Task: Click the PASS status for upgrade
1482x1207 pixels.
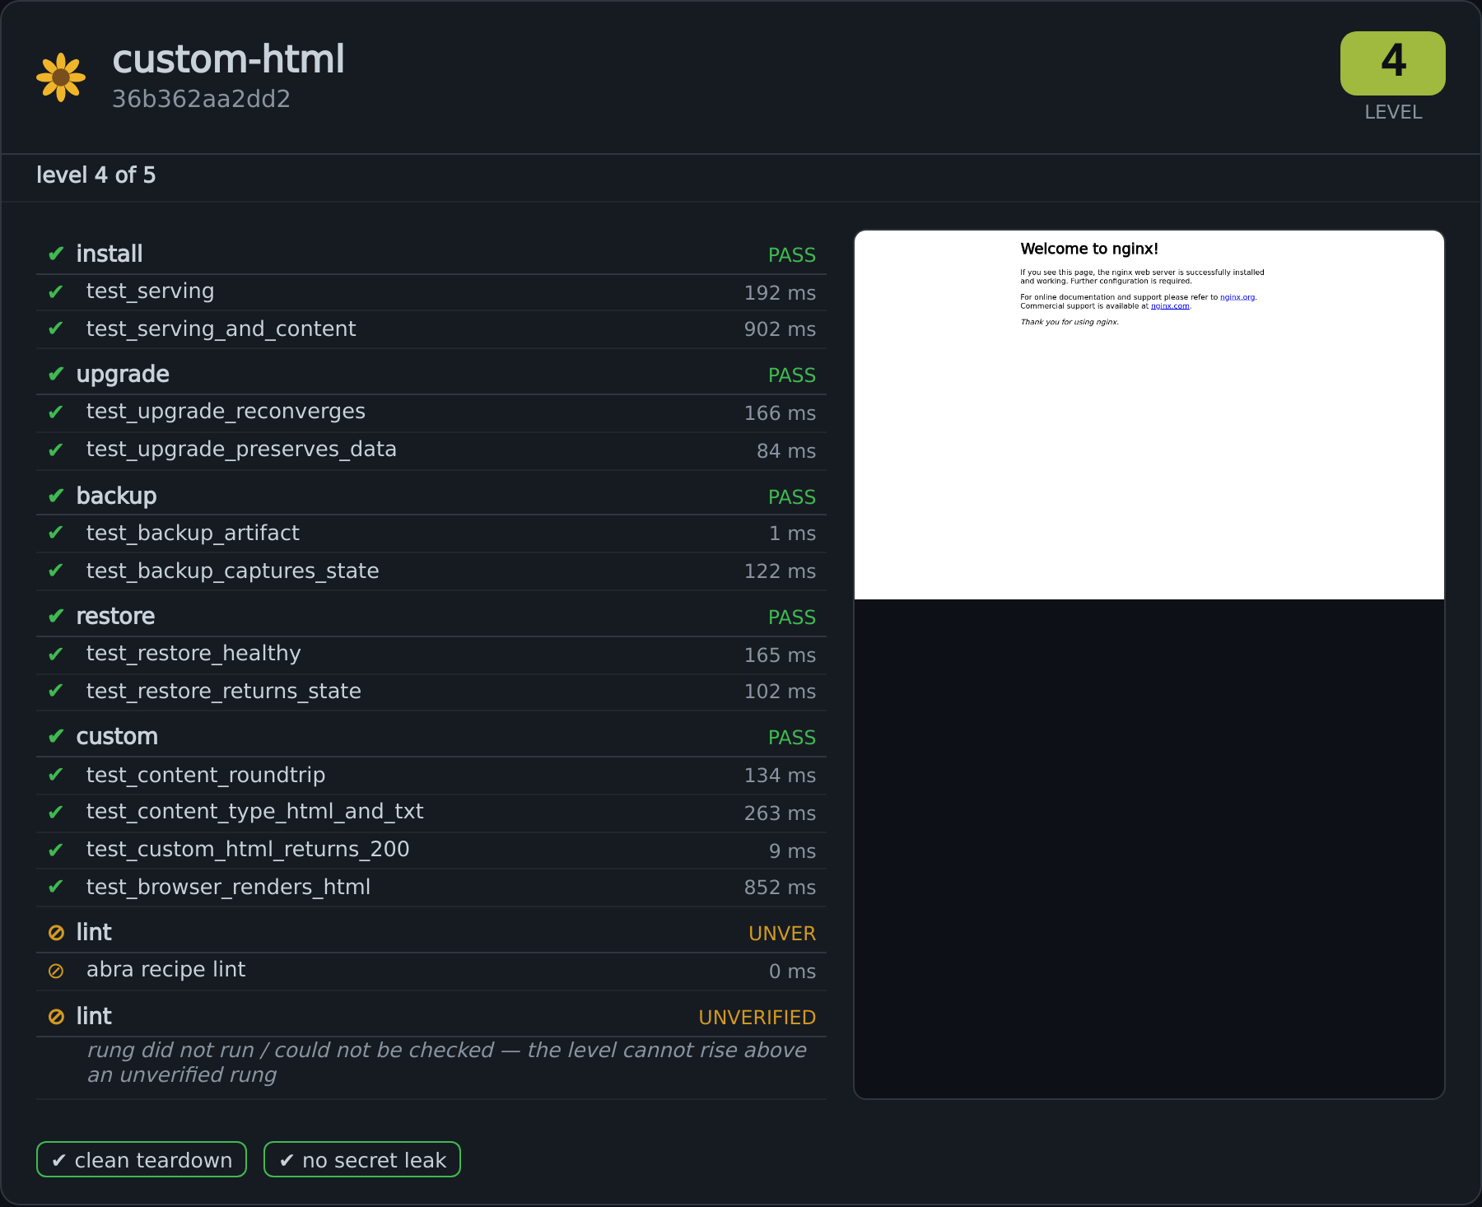Action: coord(791,375)
